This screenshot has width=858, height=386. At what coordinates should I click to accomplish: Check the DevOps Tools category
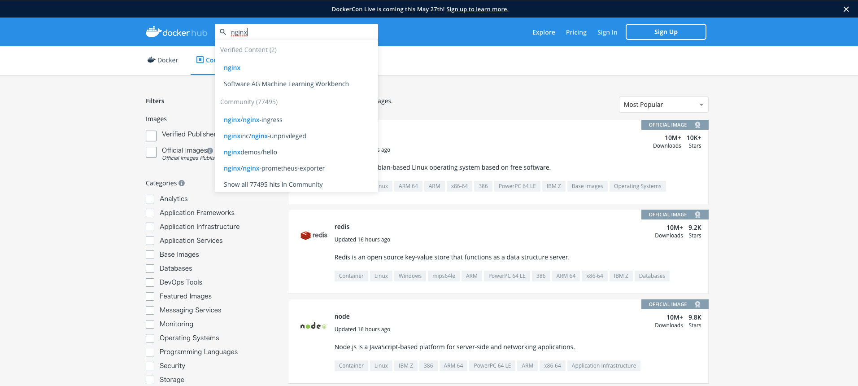pos(150,282)
